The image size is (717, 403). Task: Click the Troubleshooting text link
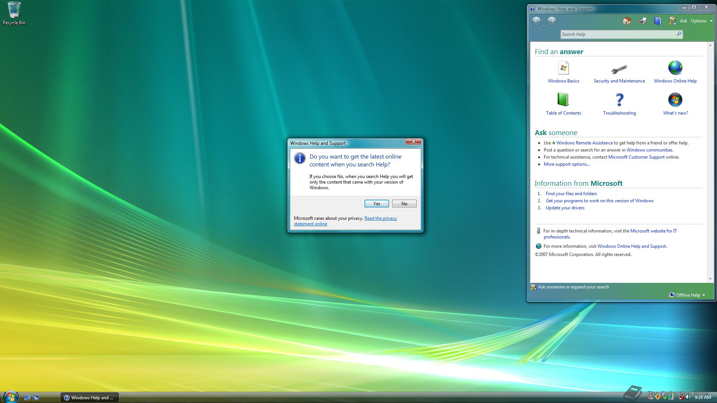(619, 113)
